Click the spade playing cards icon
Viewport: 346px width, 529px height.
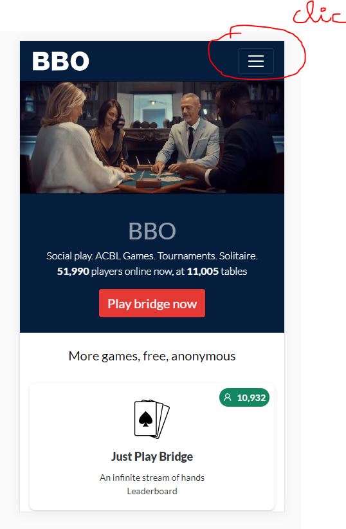click(x=152, y=419)
